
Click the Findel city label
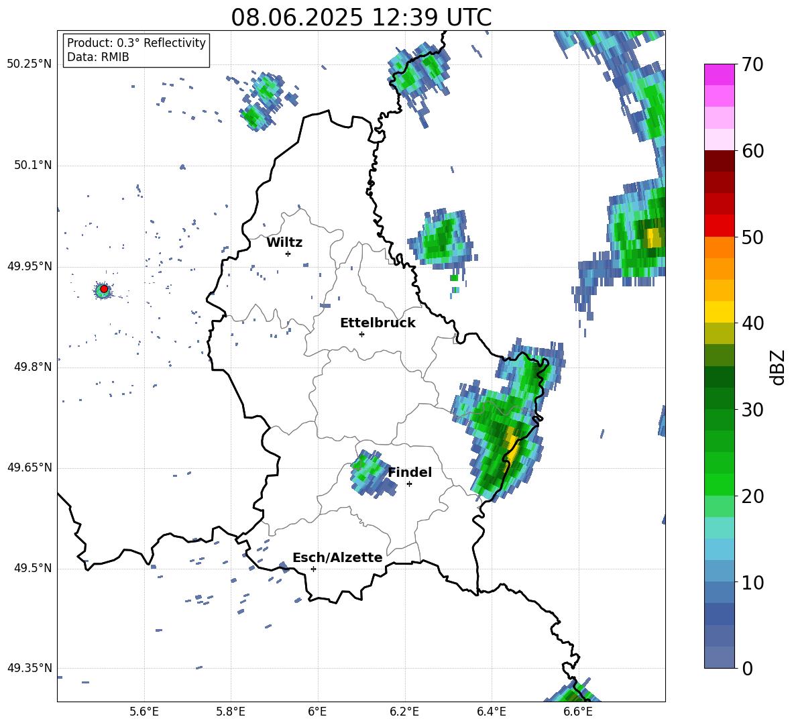tap(410, 472)
